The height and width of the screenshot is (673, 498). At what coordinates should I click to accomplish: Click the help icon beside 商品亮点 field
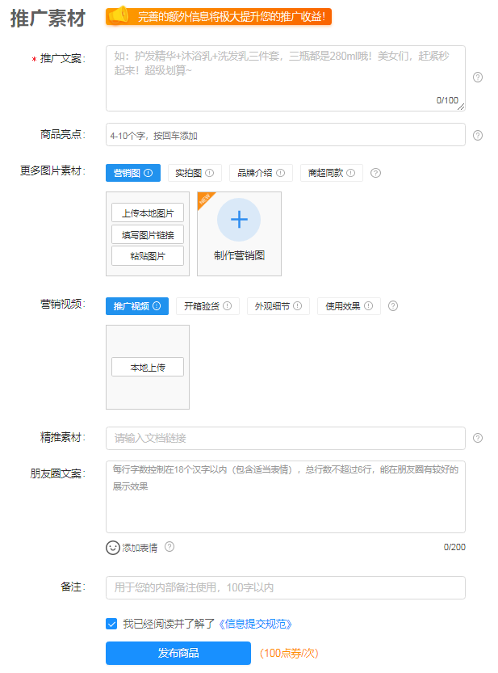point(478,135)
